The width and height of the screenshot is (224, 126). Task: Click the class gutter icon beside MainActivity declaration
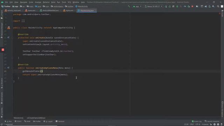[x=9, y=28]
